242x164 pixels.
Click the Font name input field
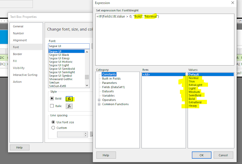click(69, 46)
